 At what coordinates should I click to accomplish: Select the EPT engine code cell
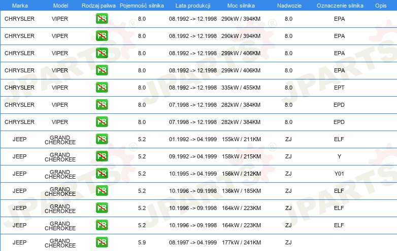(x=339, y=88)
